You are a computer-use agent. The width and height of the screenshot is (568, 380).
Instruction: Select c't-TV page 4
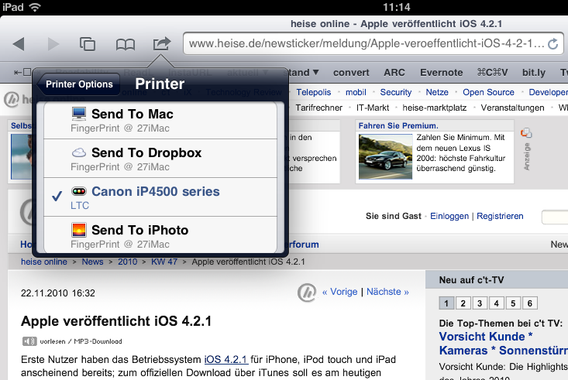click(496, 303)
